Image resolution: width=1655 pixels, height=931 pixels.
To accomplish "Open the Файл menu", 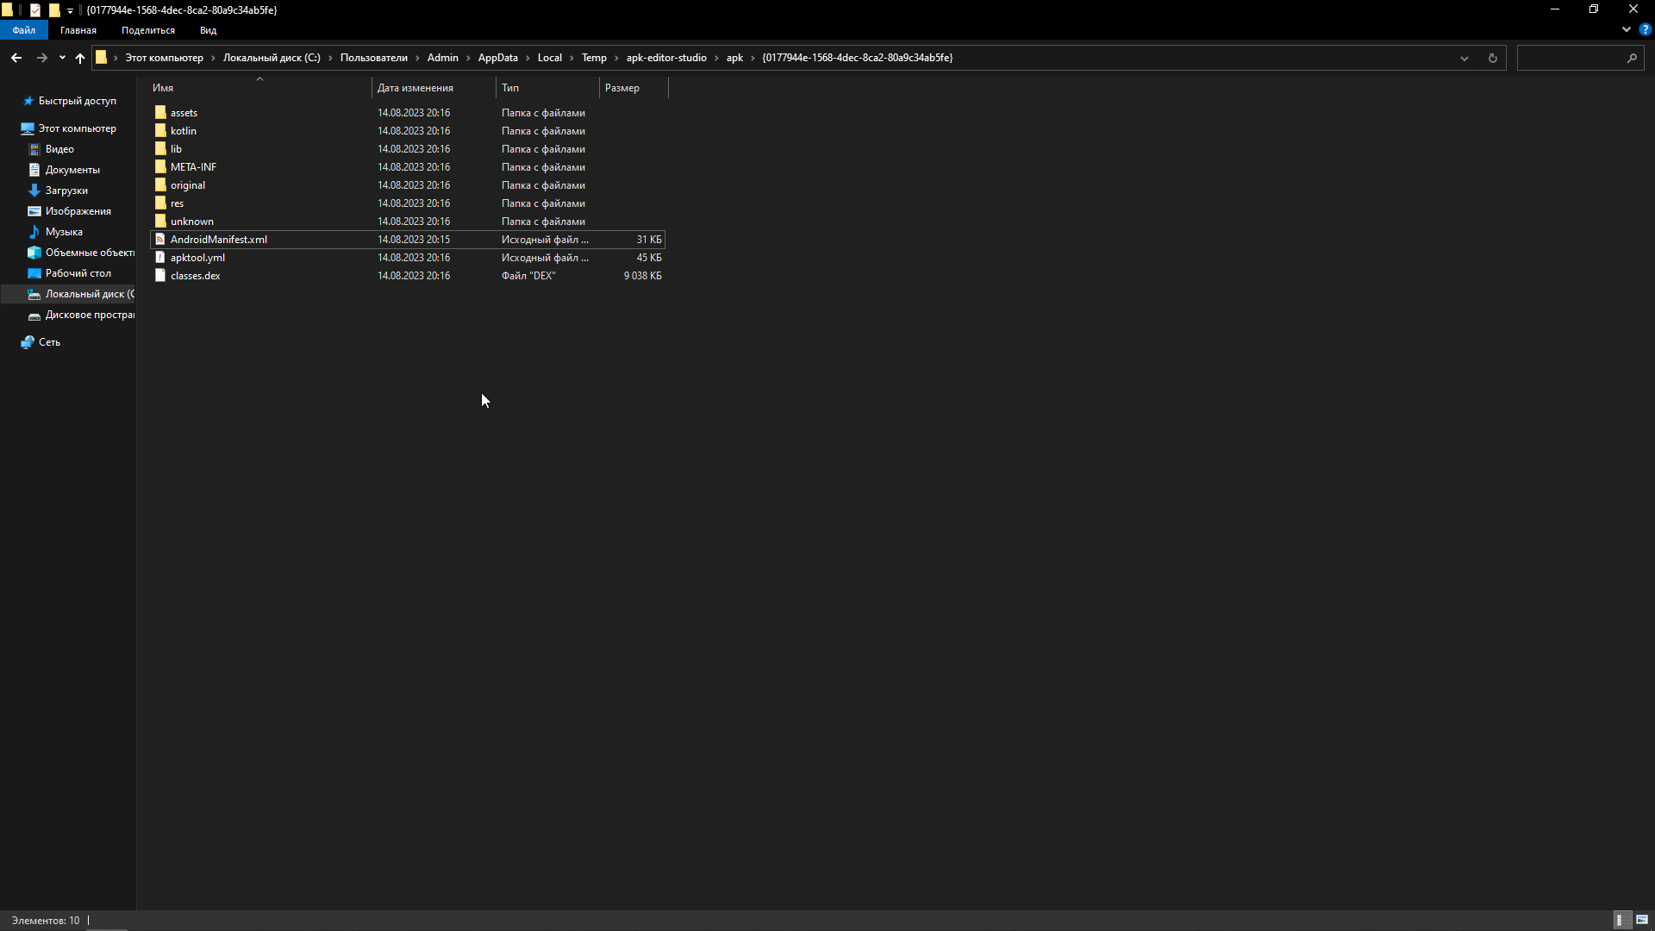I will point(24,30).
